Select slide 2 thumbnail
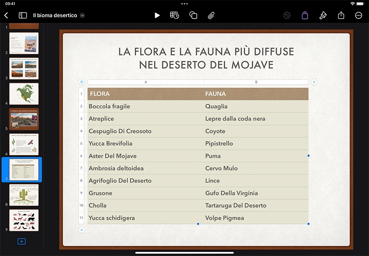369x256 pixels. [24, 43]
